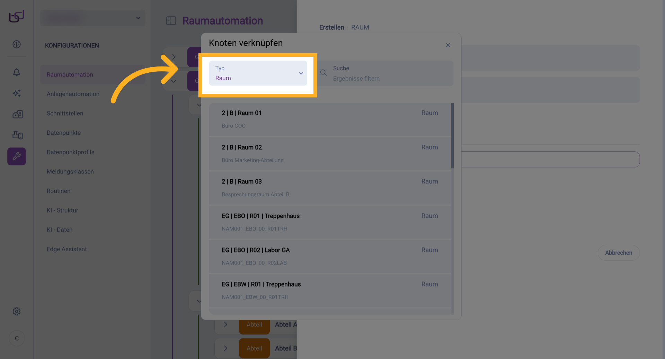The image size is (665, 359).
Task: Open the project selector dropdown
Action: point(93,18)
